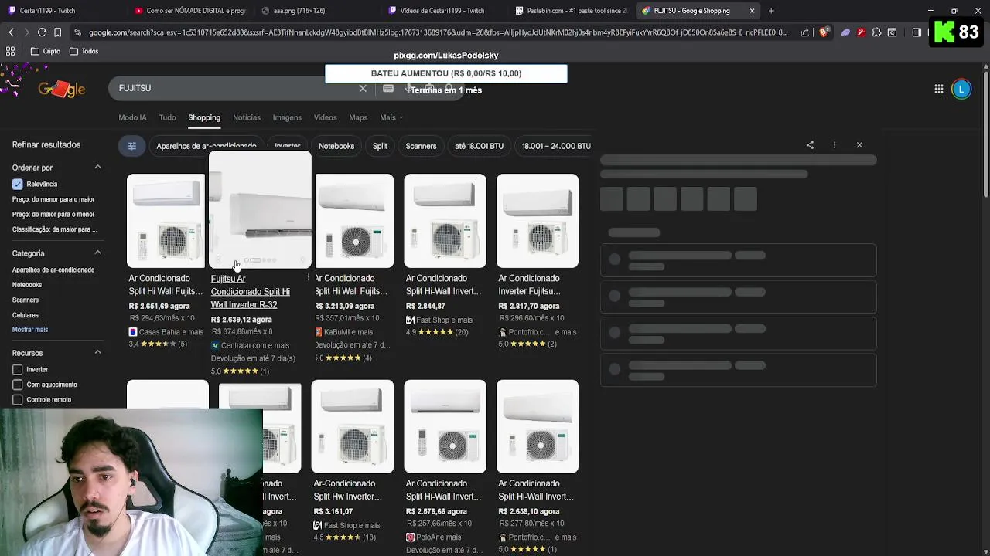
Task: Open the share icon in the address bar
Action: [x=805, y=32]
